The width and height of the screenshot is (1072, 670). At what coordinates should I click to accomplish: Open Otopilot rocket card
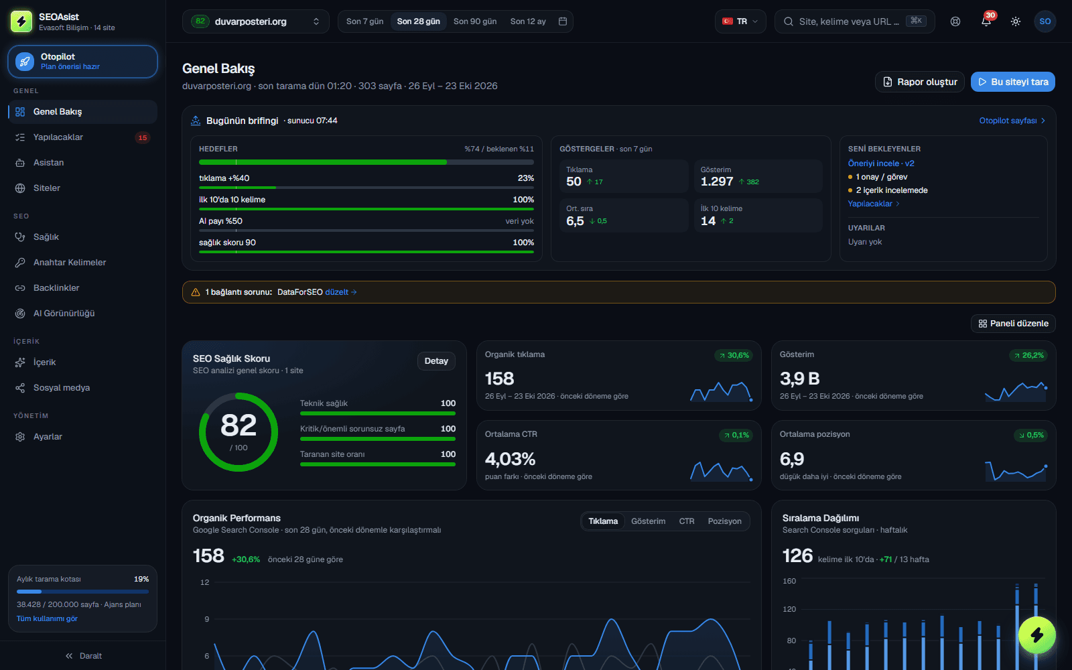[x=83, y=62]
